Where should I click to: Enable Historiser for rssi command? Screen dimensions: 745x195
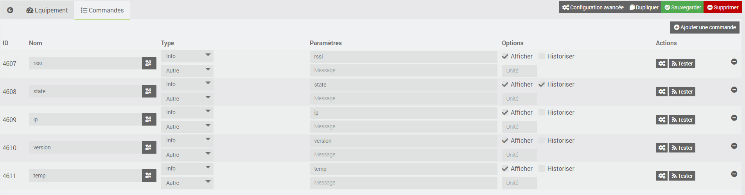542,56
